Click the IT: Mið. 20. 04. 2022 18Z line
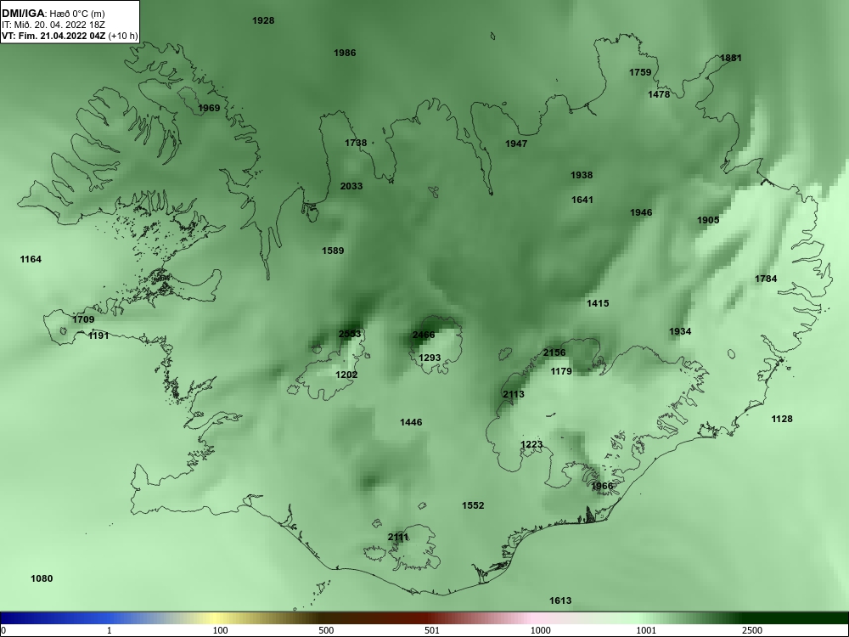Image resolution: width=849 pixels, height=637 pixels. click(53, 25)
